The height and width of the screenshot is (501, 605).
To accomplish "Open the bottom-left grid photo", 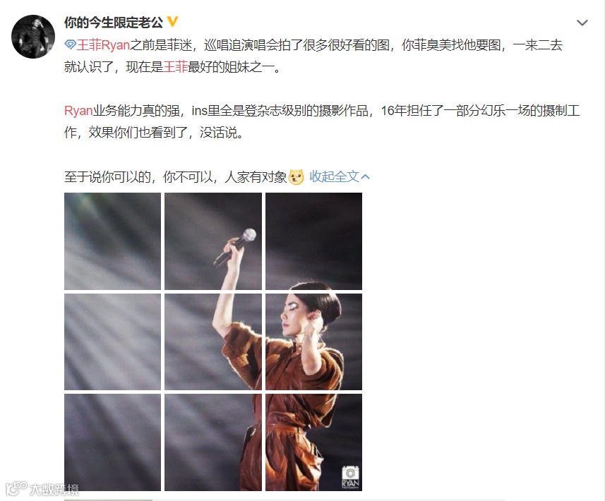I will (113, 442).
